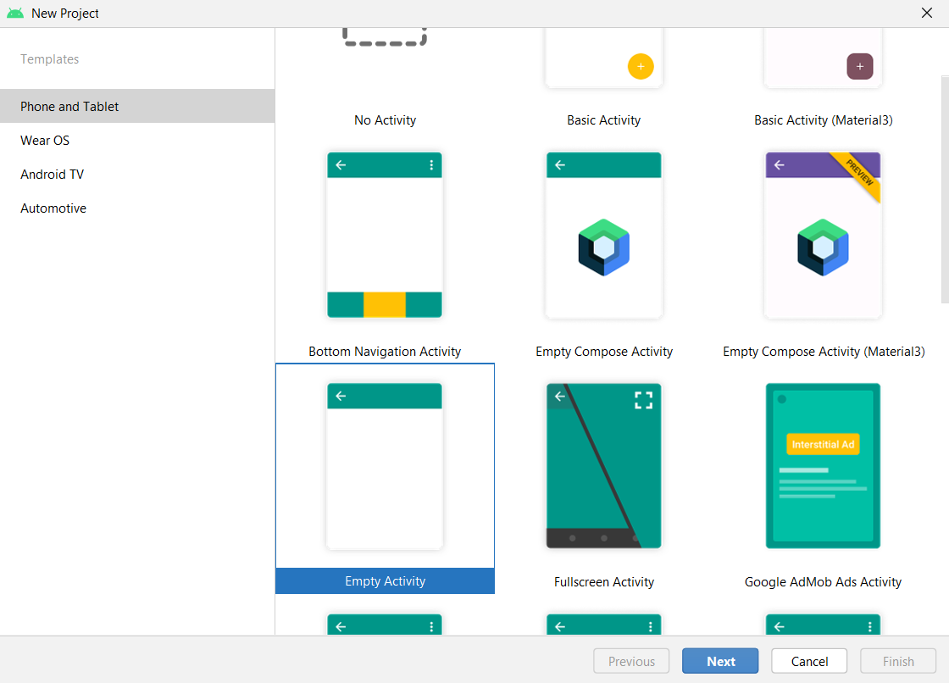Click the yellow plus icon on Basic Activity

pos(641,66)
